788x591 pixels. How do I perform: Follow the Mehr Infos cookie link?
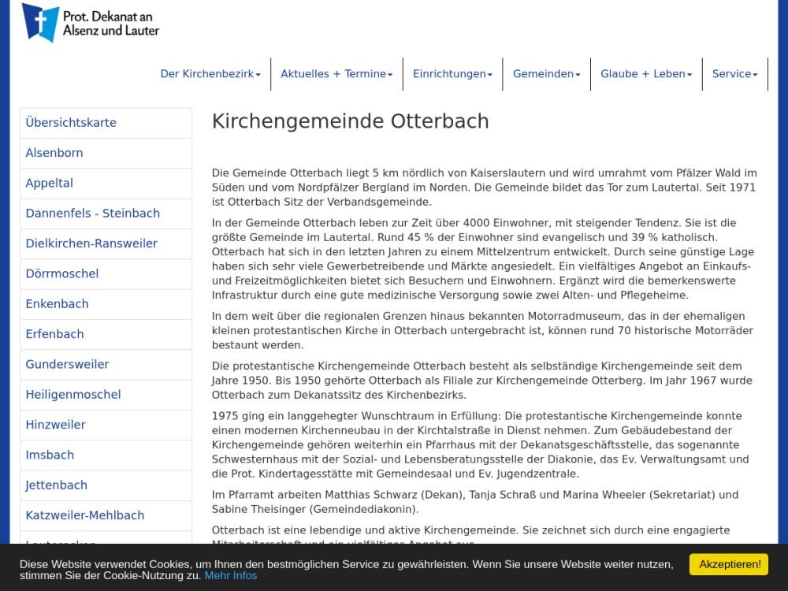231,575
